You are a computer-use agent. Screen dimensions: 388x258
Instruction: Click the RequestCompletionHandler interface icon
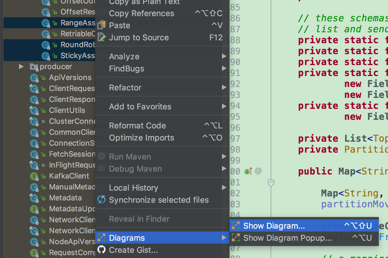(x=34, y=253)
